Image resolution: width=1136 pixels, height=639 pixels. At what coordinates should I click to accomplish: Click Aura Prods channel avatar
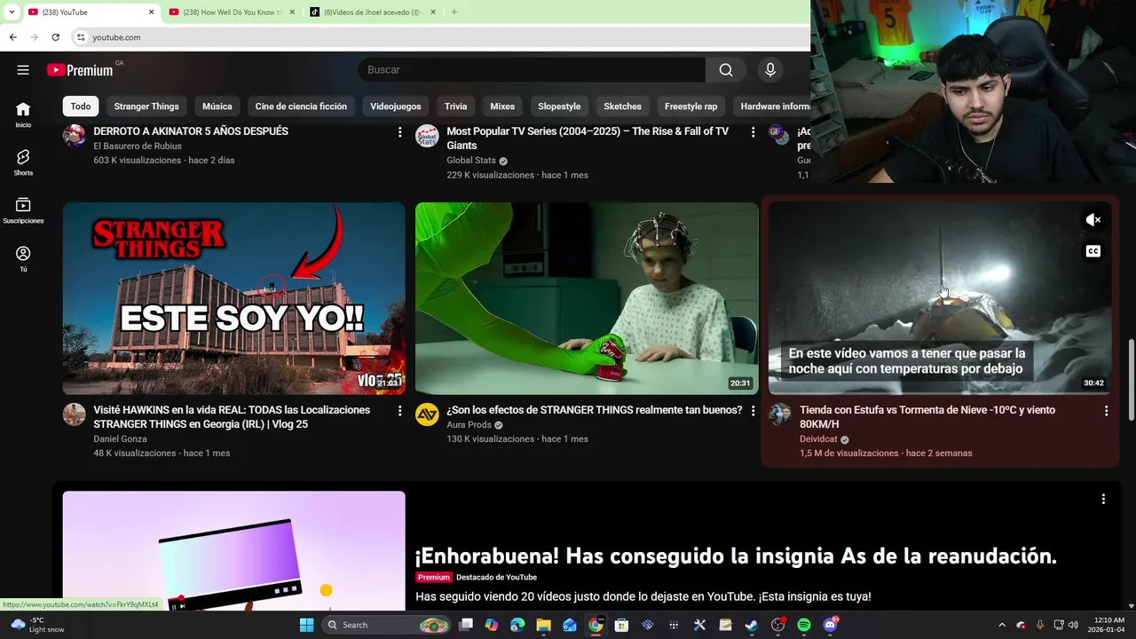pyautogui.click(x=427, y=414)
